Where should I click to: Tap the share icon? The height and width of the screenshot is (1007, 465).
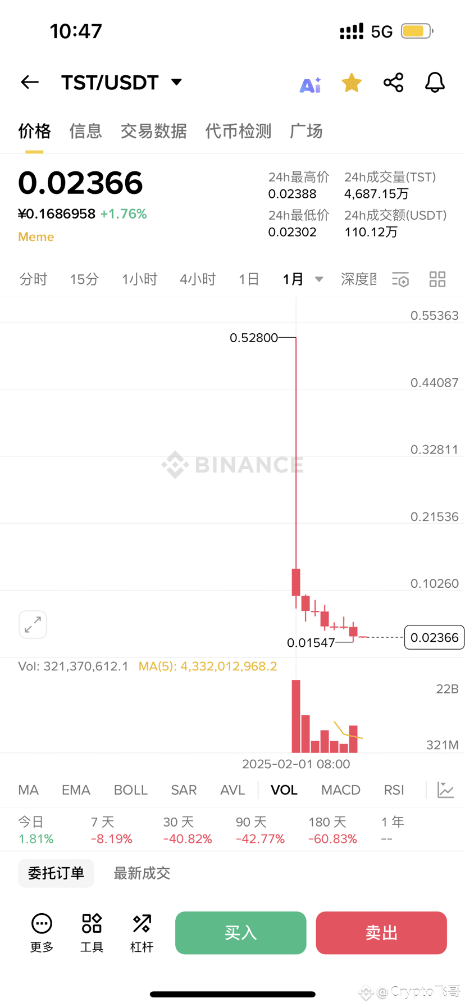[393, 83]
